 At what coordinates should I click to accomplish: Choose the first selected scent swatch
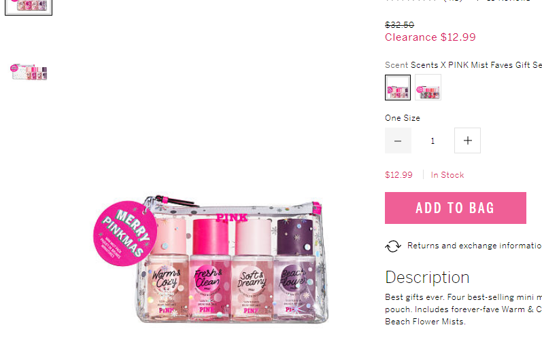point(398,88)
